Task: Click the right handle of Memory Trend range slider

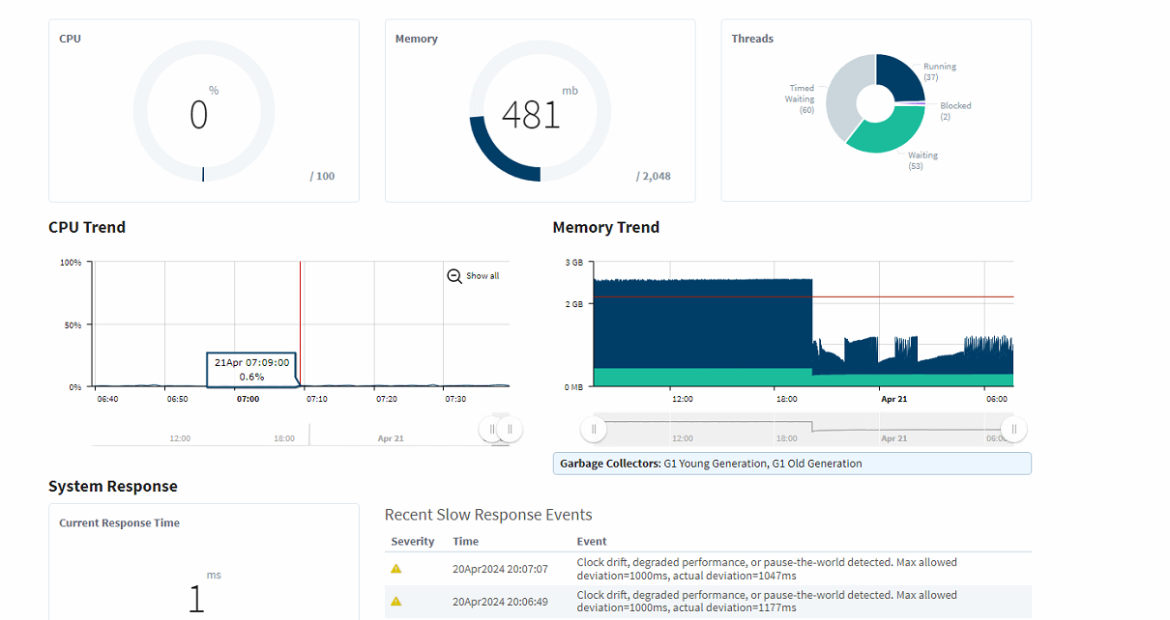Action: pos(1013,429)
